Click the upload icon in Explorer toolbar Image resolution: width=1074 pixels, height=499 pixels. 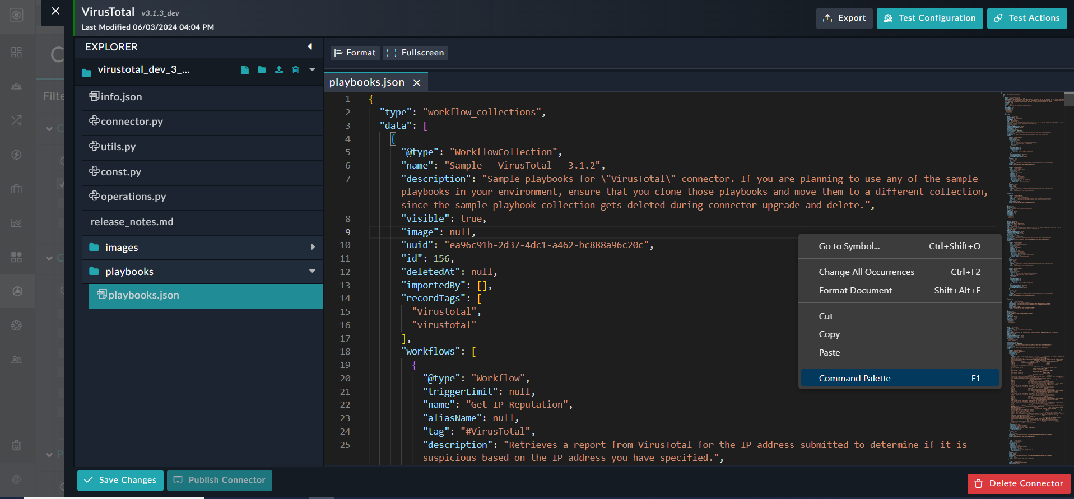click(x=279, y=70)
